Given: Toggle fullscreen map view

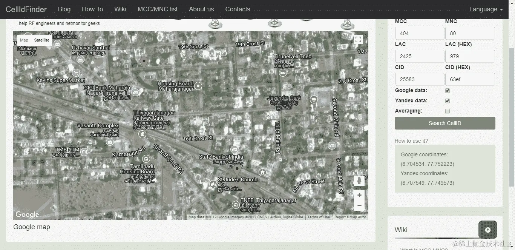Looking at the screenshot, I should click(x=358, y=40).
